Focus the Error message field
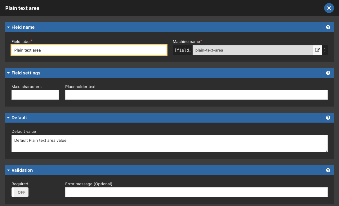Viewport: 339px width, 206px height. [x=196, y=192]
